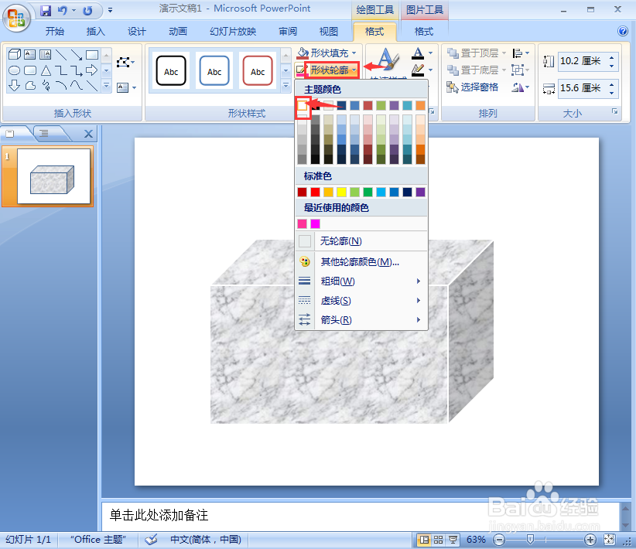Open the Align objects dropdown
This screenshot has height=549, width=636.
click(521, 53)
